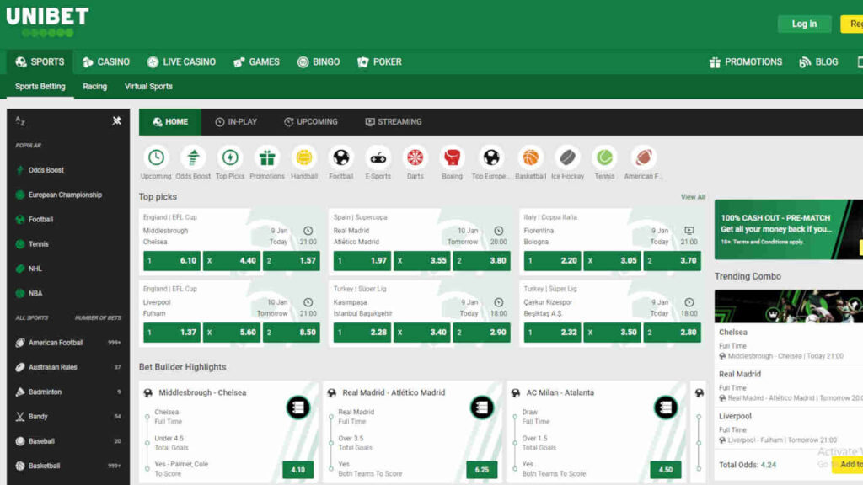Screen dimensions: 863x485
Task: Bet on Middlesbrough win at 6.10
Action: [172, 261]
